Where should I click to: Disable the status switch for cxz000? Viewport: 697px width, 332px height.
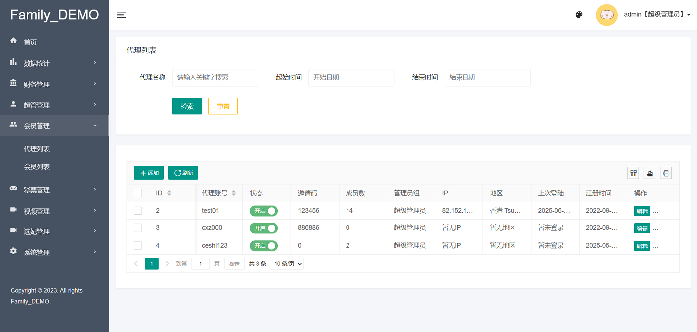pyautogui.click(x=263, y=228)
